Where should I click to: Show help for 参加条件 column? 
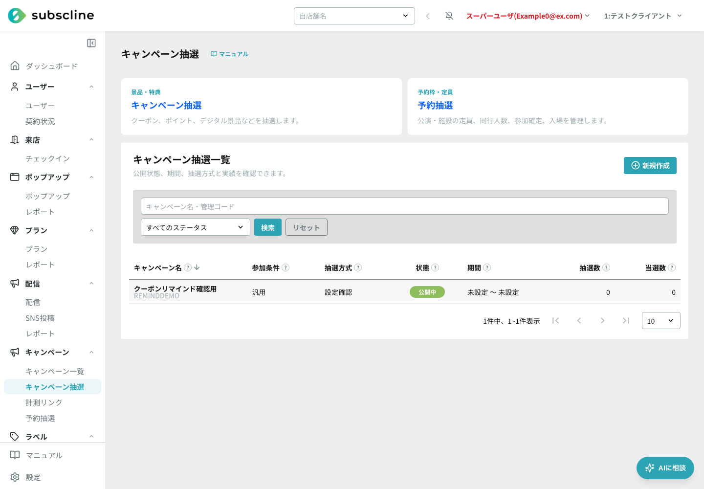[x=286, y=267]
